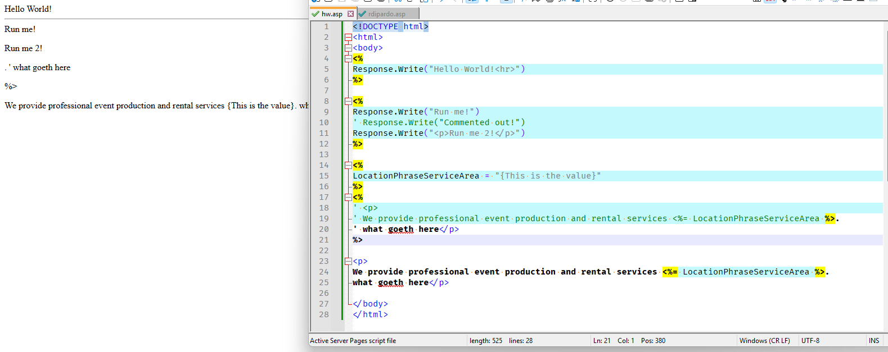The image size is (888, 352).
Task: Open Windows (CR LF) line ending selector
Action: pyautogui.click(x=764, y=341)
